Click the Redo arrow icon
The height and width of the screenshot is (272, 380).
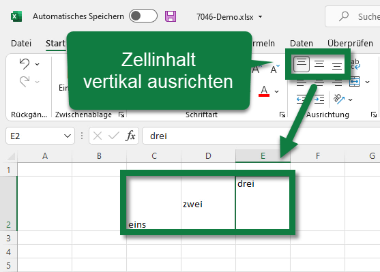[x=25, y=82]
